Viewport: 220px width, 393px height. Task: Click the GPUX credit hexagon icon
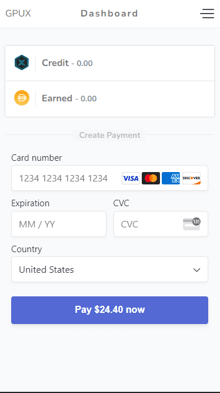[x=22, y=62]
